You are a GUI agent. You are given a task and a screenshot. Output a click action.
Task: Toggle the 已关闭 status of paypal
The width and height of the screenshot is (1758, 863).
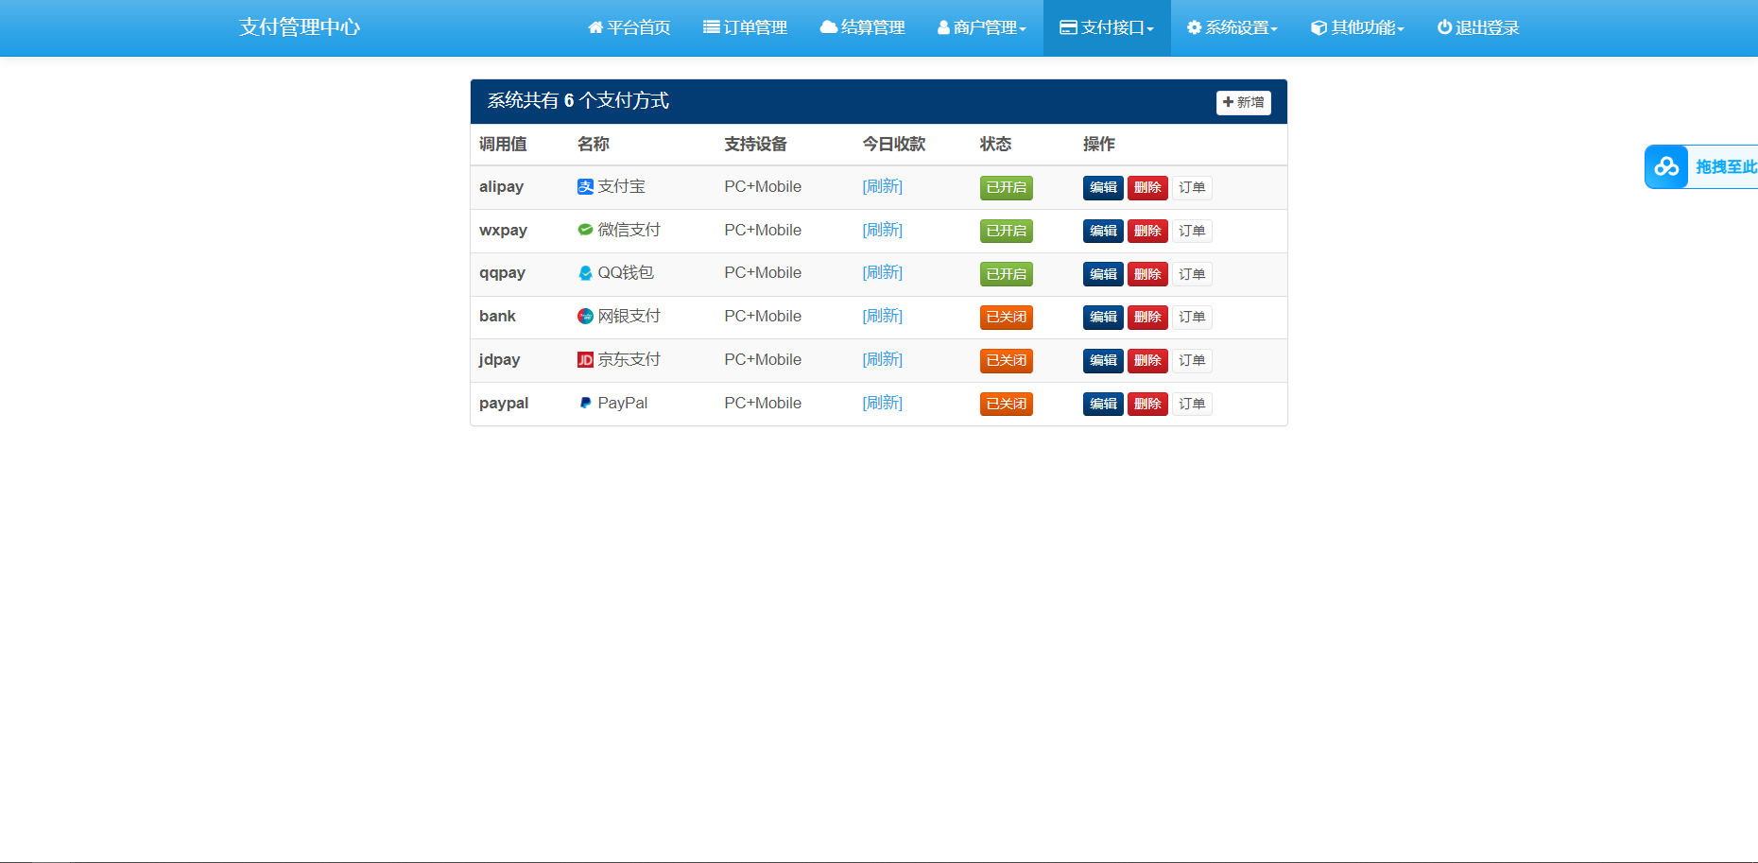(x=1006, y=404)
